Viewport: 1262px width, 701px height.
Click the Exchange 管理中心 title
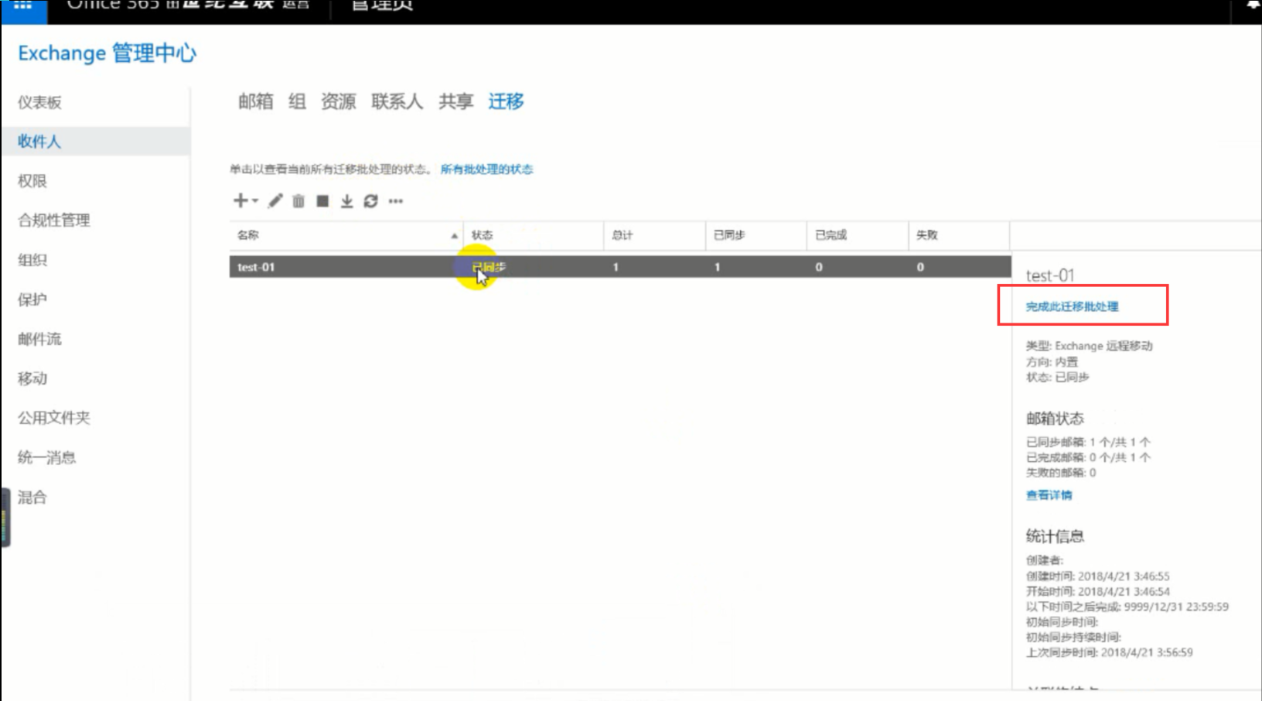click(x=107, y=53)
